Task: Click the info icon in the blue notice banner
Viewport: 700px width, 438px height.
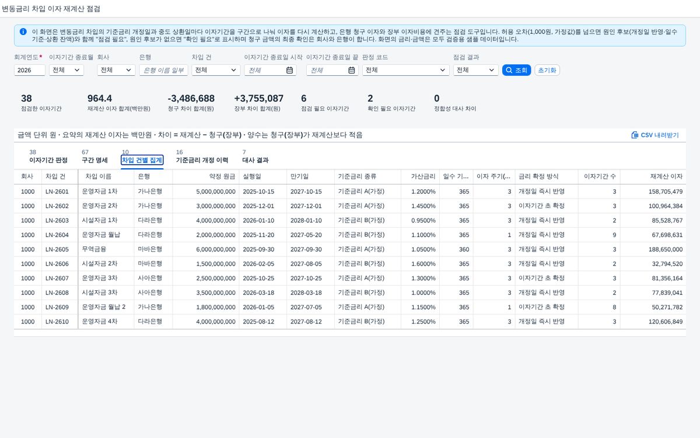Action: (x=23, y=32)
